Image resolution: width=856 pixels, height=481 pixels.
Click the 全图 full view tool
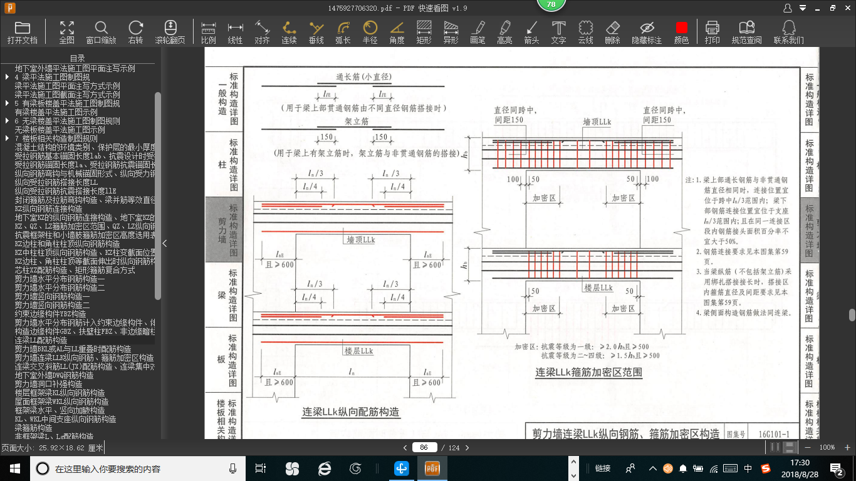pos(67,32)
